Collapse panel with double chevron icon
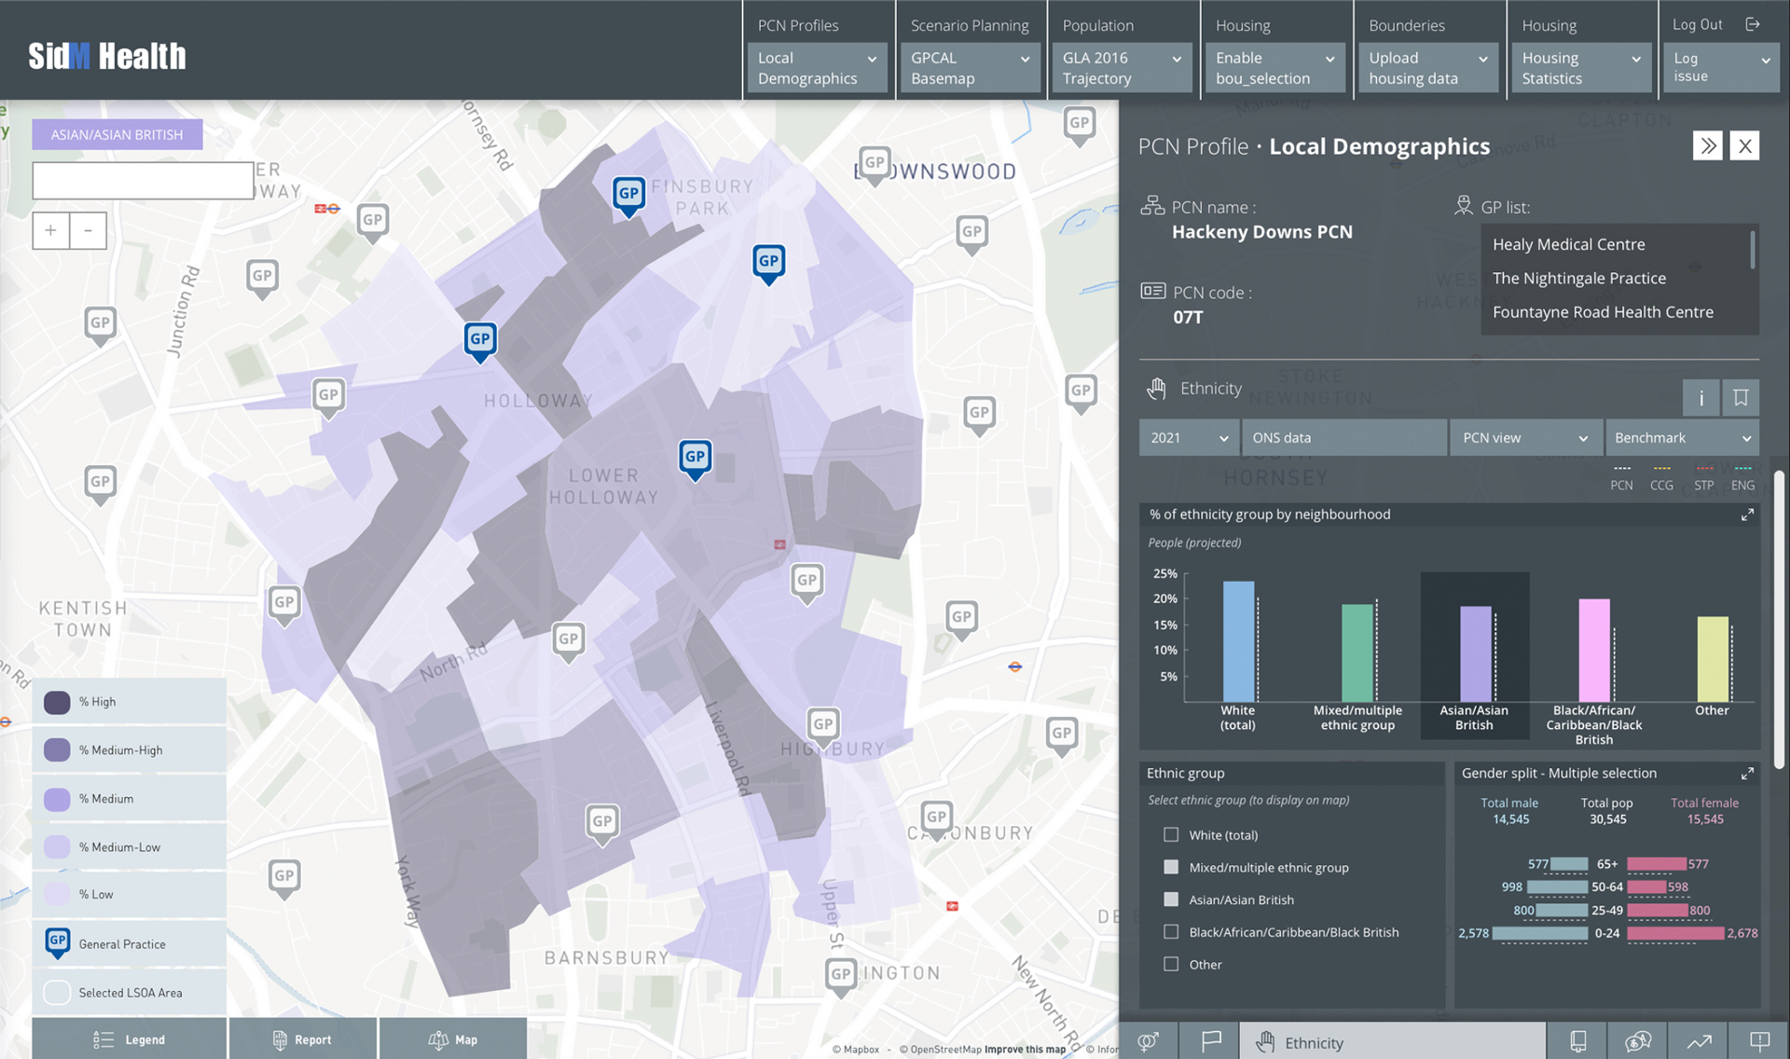This screenshot has width=1790, height=1059. point(1707,145)
